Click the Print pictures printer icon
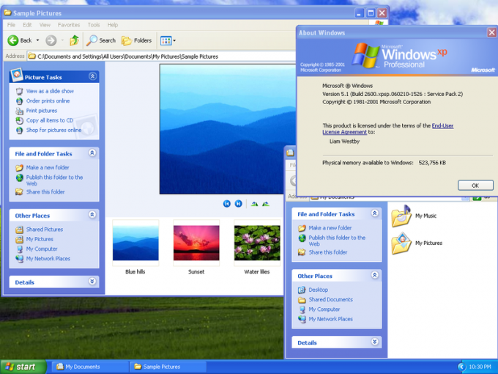This screenshot has height=374, width=498. pyautogui.click(x=19, y=111)
